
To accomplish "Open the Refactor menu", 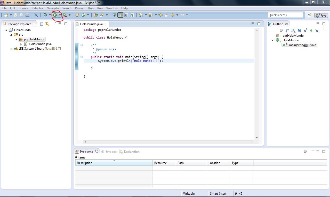I will [37, 8].
